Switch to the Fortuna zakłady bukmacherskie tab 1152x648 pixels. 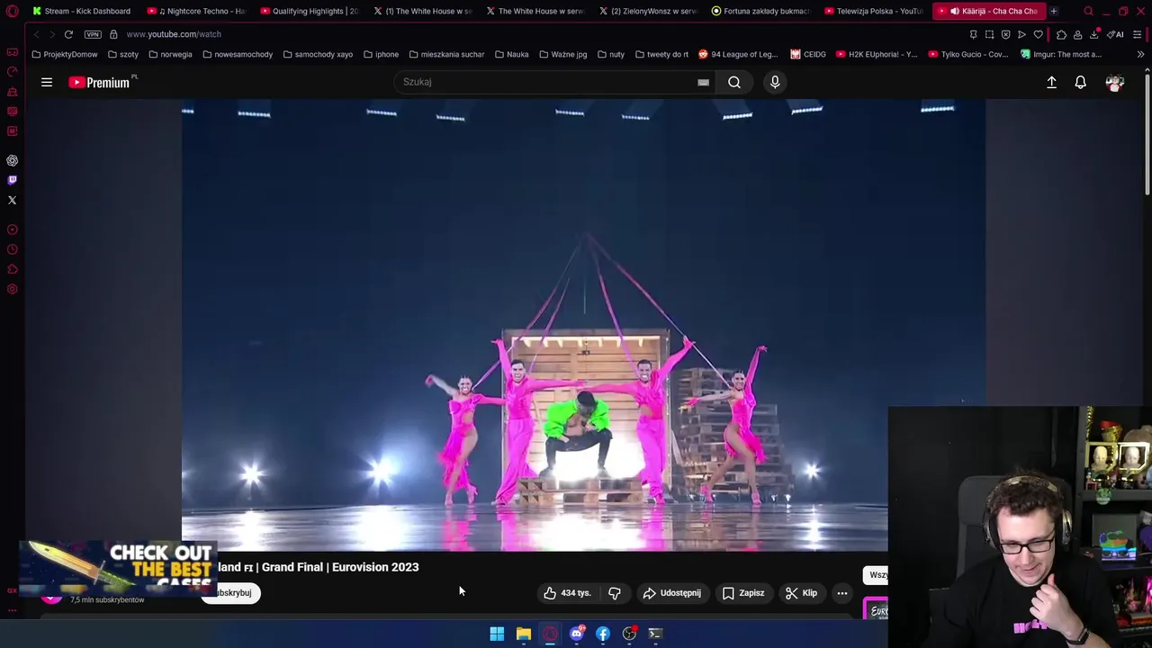[760, 11]
